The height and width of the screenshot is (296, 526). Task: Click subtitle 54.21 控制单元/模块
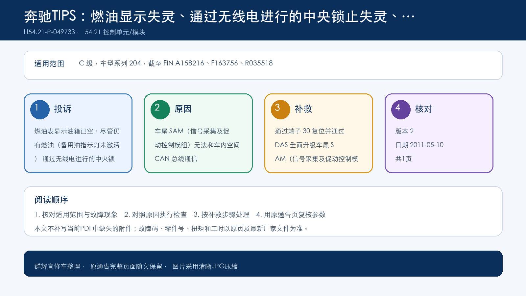[x=115, y=32]
